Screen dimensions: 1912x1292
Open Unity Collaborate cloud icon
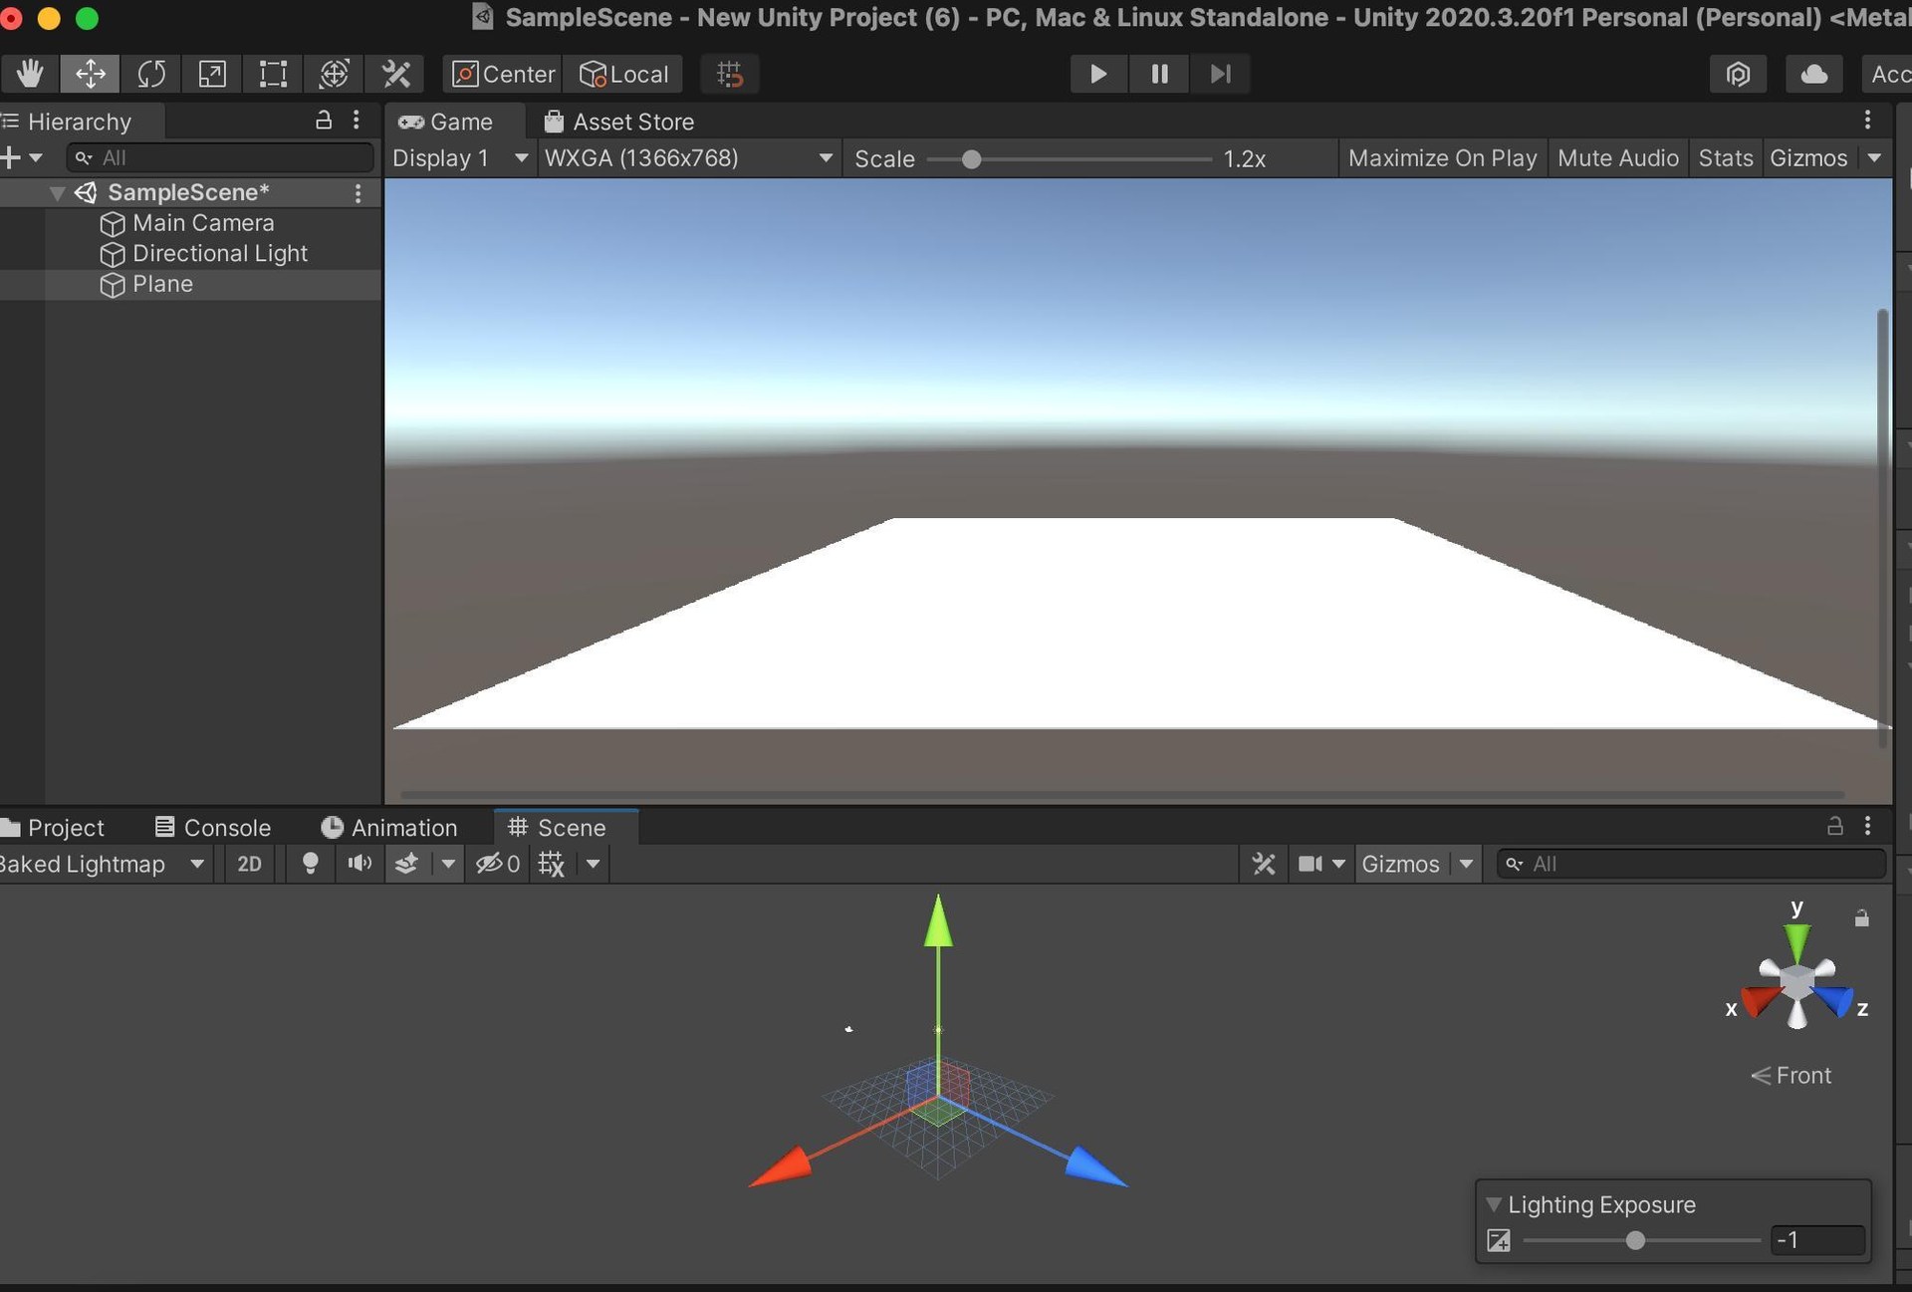pyautogui.click(x=1813, y=73)
